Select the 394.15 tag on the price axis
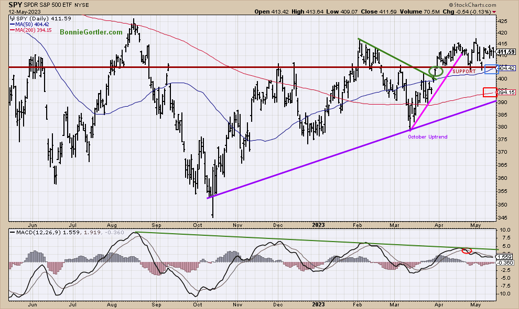Screen dimensions: 519x309 pyautogui.click(x=506, y=93)
